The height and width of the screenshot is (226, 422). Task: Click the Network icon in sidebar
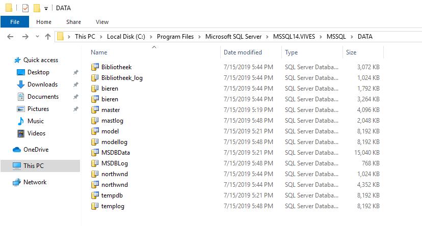(17, 182)
